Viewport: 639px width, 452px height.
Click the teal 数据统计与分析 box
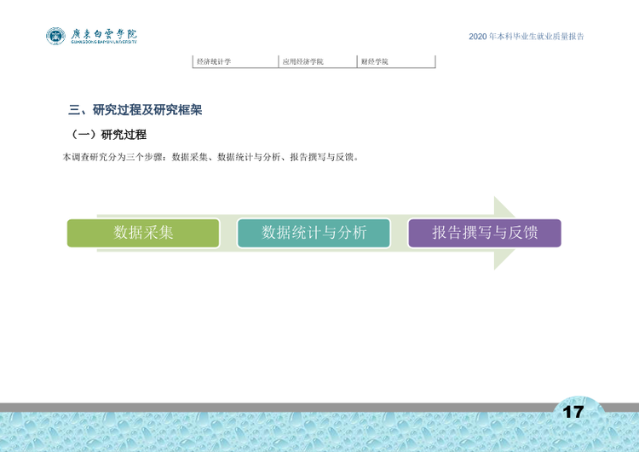pos(314,233)
